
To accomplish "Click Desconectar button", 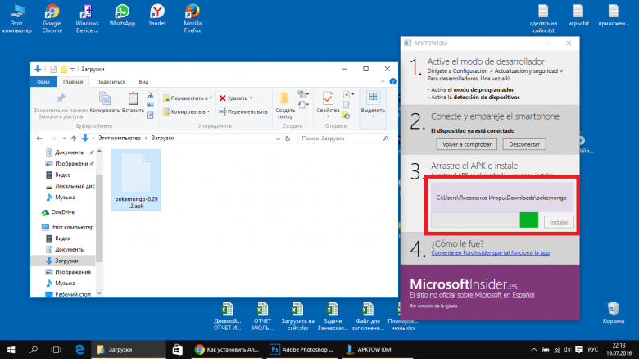I will click(524, 144).
